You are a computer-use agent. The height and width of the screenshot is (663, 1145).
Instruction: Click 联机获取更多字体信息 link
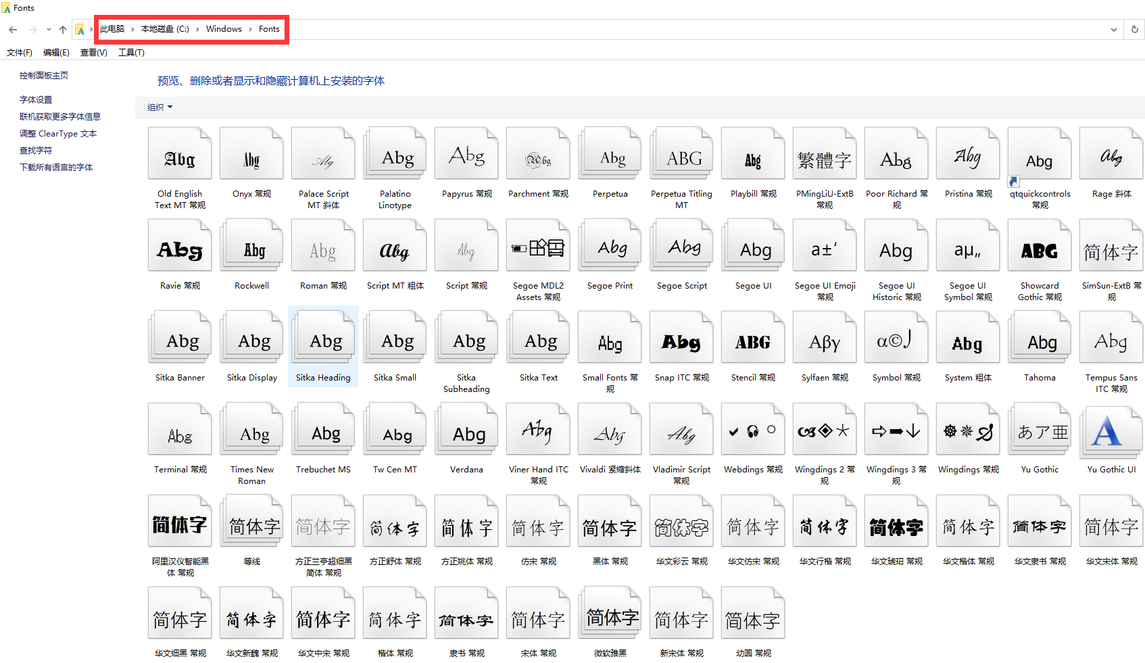pos(60,116)
